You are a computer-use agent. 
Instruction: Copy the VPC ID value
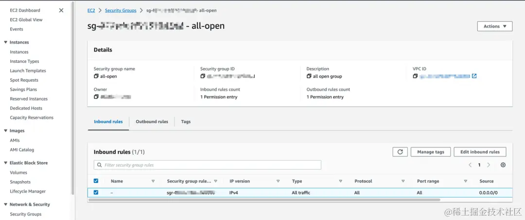point(415,76)
